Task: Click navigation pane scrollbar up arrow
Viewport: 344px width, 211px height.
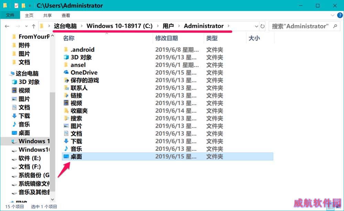Action: pyautogui.click(x=52, y=36)
